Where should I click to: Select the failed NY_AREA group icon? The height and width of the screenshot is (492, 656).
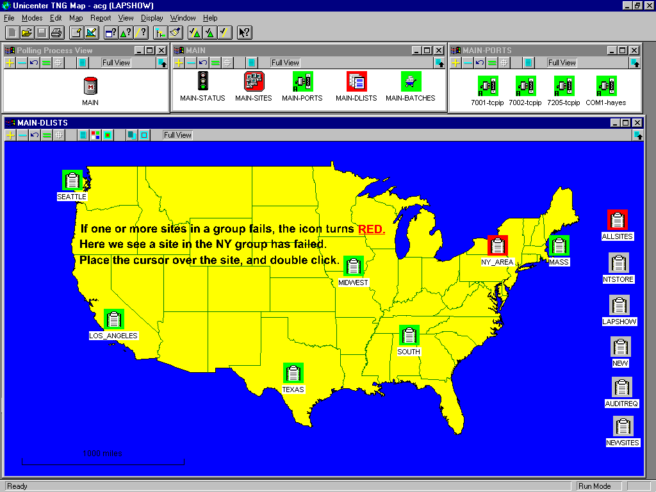(x=498, y=245)
